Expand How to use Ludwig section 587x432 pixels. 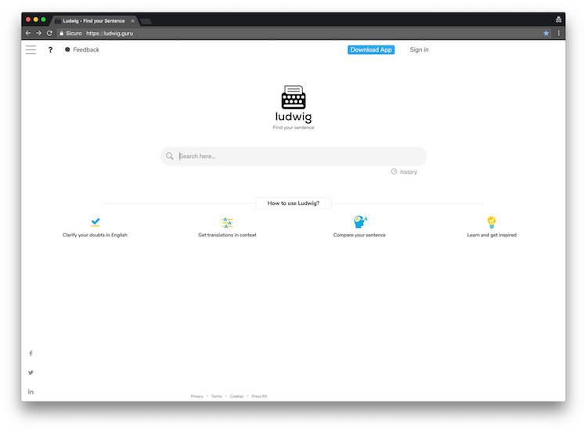click(293, 203)
